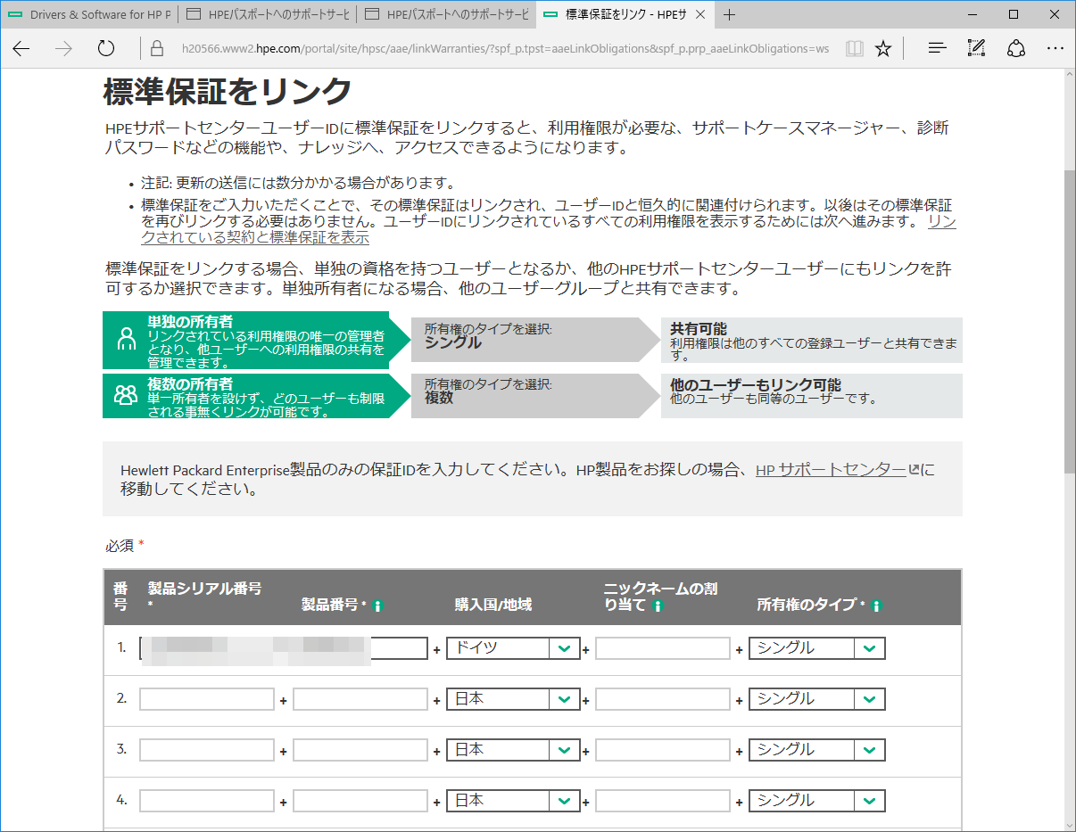Click row 2 serial number field
Image resolution: width=1076 pixels, height=832 pixels.
click(x=207, y=699)
